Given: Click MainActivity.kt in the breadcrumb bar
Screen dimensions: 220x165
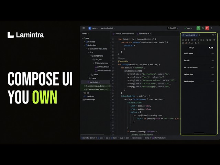Looking at the screenshot, I should click(159, 138).
